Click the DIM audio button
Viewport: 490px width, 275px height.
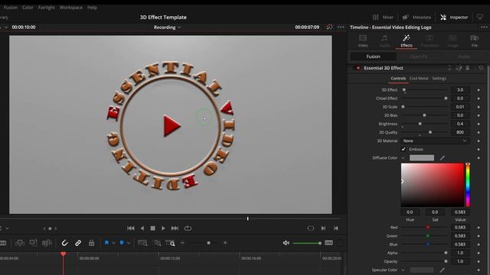328,243
